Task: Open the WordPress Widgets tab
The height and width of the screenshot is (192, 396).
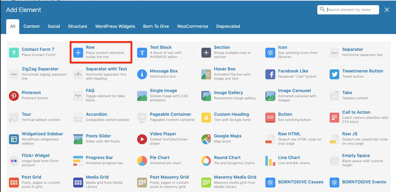Action: (115, 26)
